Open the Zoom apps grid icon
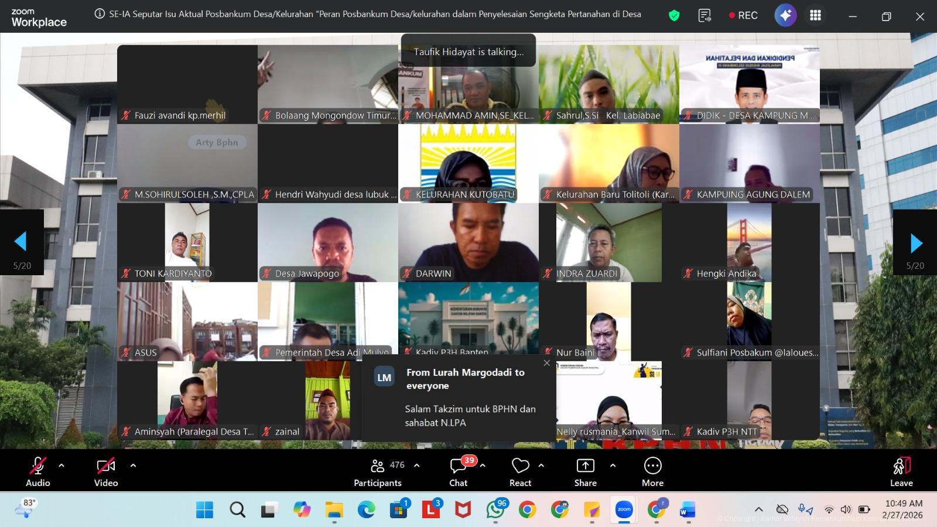 click(815, 16)
